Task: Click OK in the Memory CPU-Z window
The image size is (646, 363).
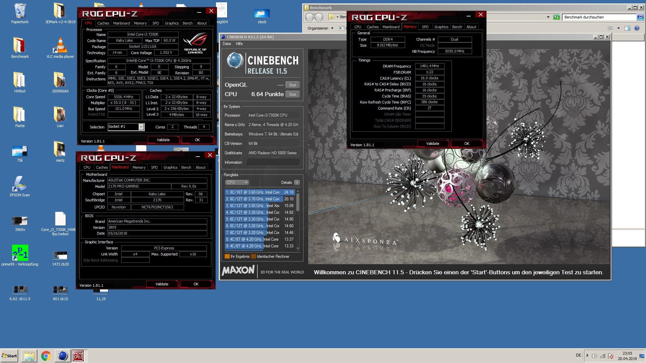Action: 467,144
